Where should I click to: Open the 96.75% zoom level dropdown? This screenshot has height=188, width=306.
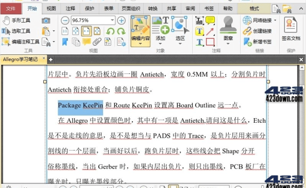[112, 20]
